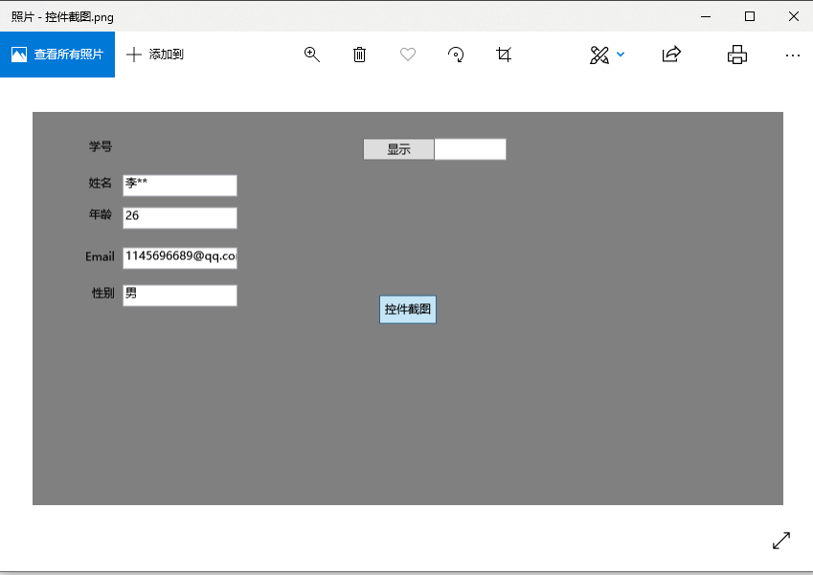Click 添加到 button

[155, 55]
